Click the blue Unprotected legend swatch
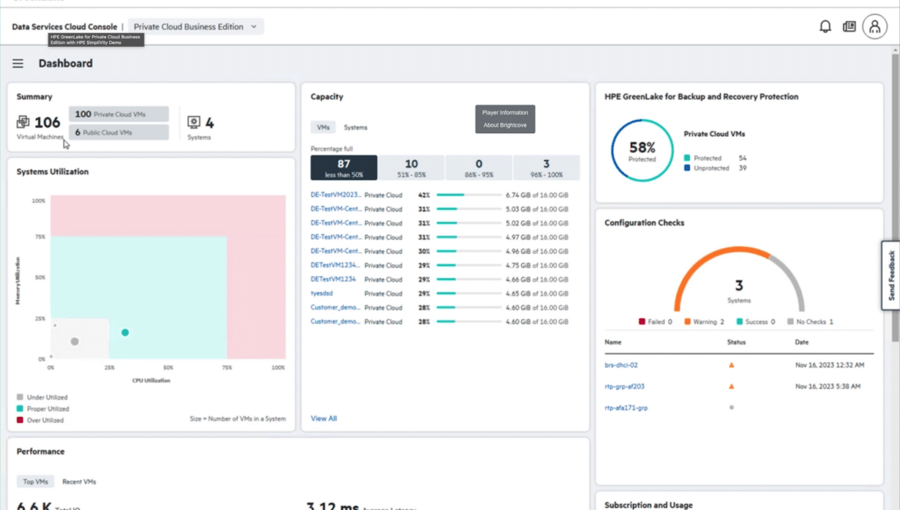The image size is (900, 510). click(x=687, y=168)
